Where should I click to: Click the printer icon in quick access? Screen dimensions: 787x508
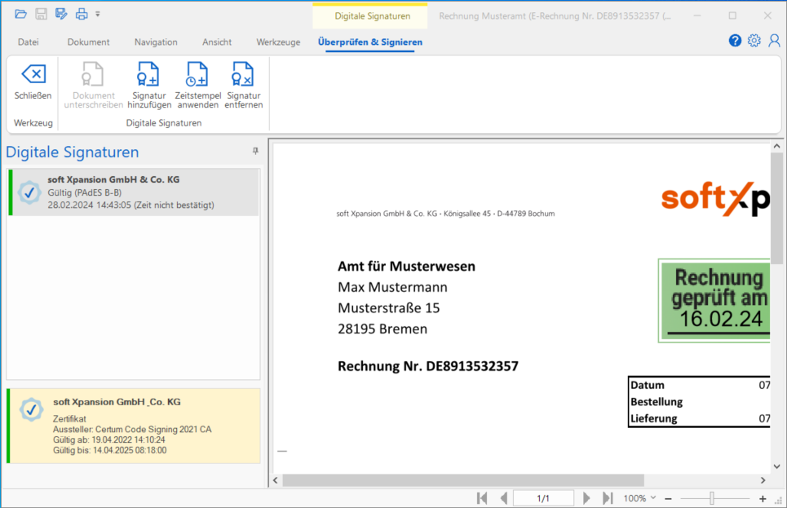pos(81,14)
